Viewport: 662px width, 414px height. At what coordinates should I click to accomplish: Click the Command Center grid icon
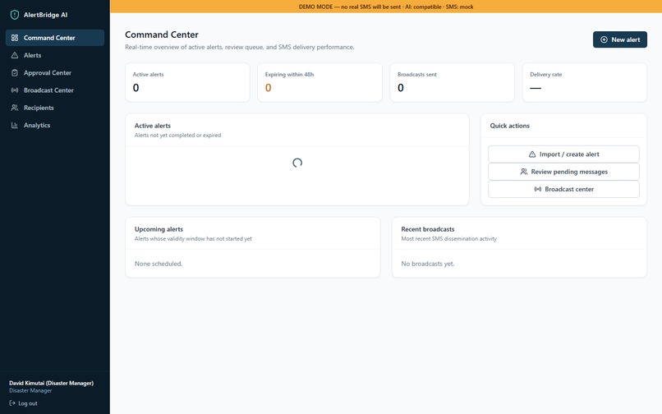[x=15, y=38]
